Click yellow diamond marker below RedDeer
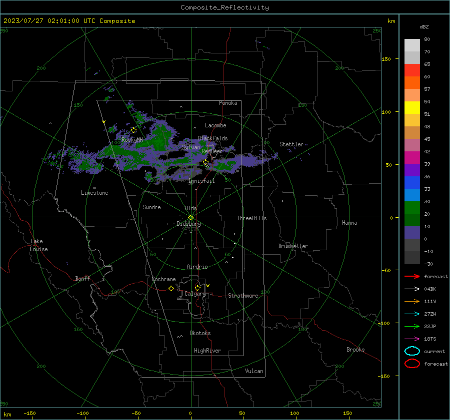 click(206, 162)
